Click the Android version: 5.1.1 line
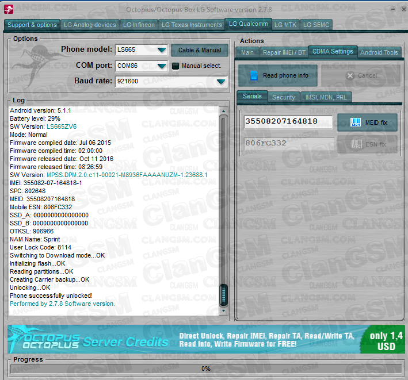The height and width of the screenshot is (380, 408). (40, 110)
